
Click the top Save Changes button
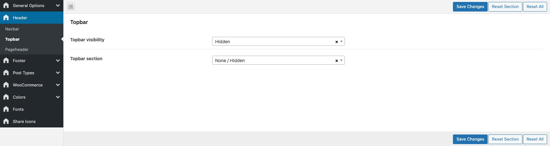click(x=470, y=7)
